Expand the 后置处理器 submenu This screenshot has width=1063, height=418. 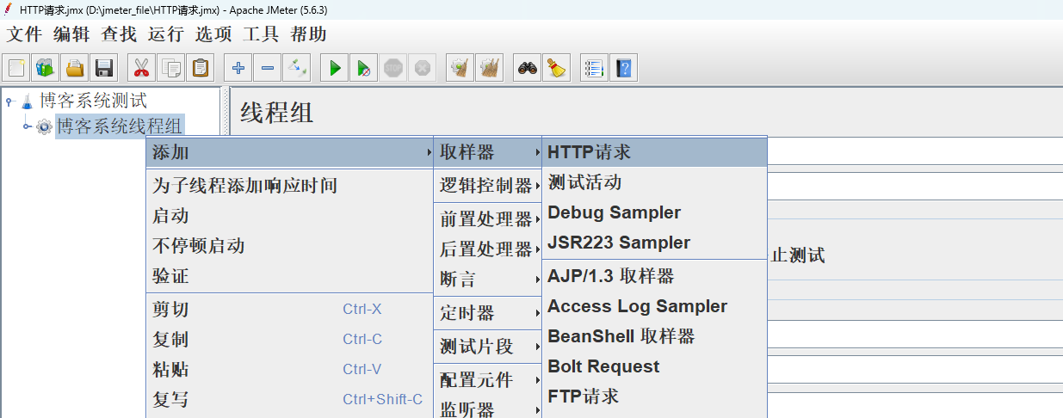click(487, 249)
